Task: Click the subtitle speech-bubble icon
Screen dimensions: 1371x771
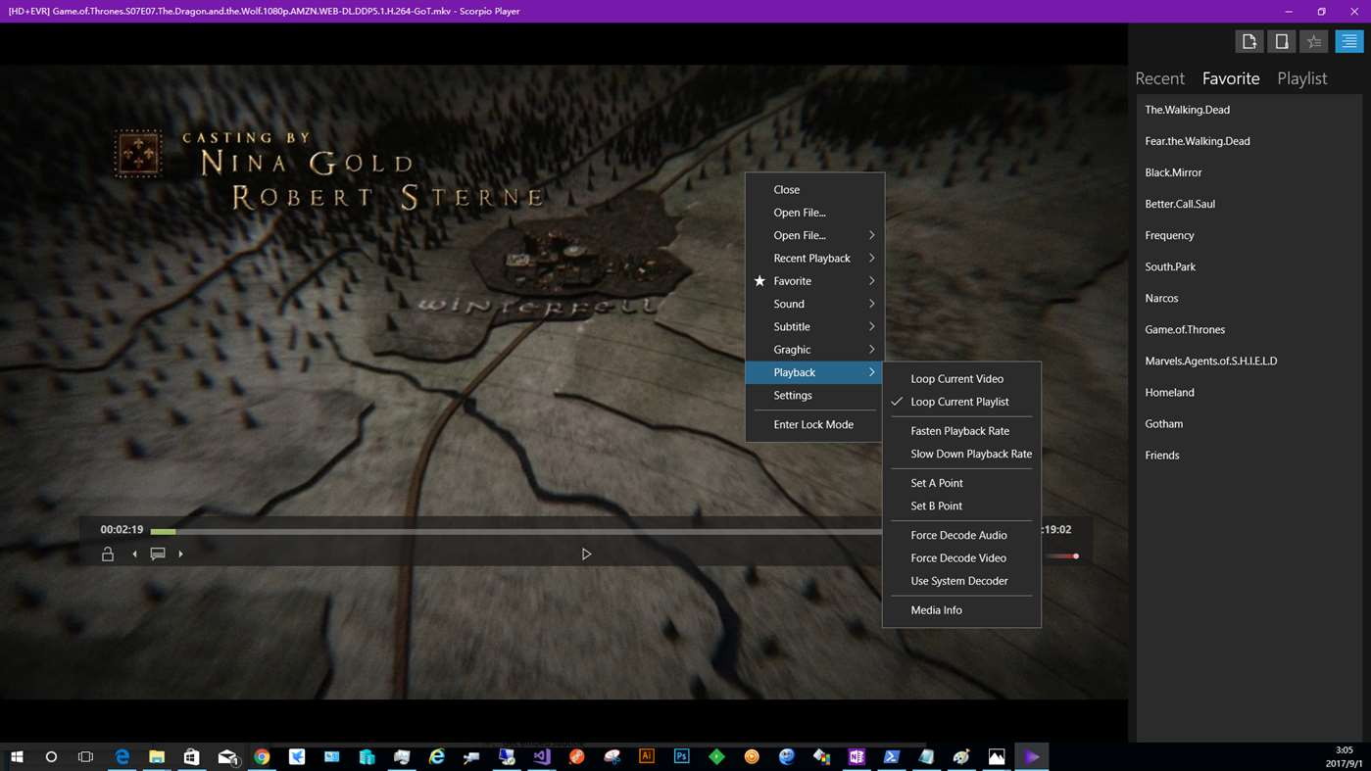Action: click(158, 554)
